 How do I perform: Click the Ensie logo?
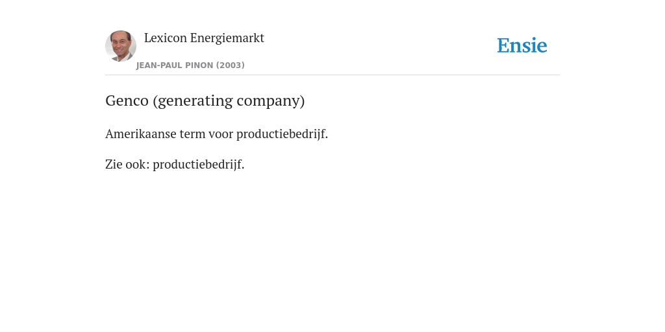pyautogui.click(x=522, y=45)
